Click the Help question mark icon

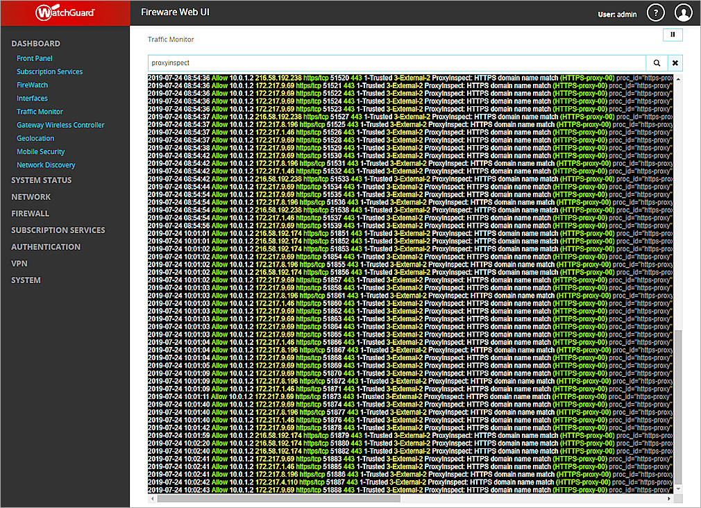(x=656, y=12)
